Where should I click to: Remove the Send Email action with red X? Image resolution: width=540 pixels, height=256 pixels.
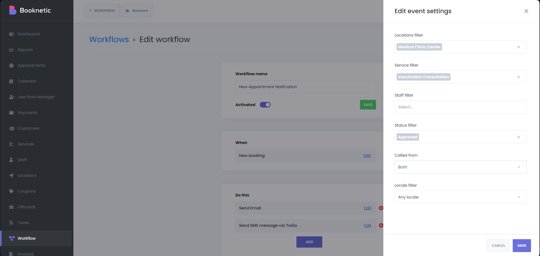pos(381,208)
